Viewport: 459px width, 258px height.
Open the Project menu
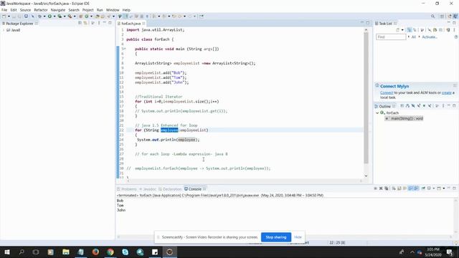coord(87,10)
